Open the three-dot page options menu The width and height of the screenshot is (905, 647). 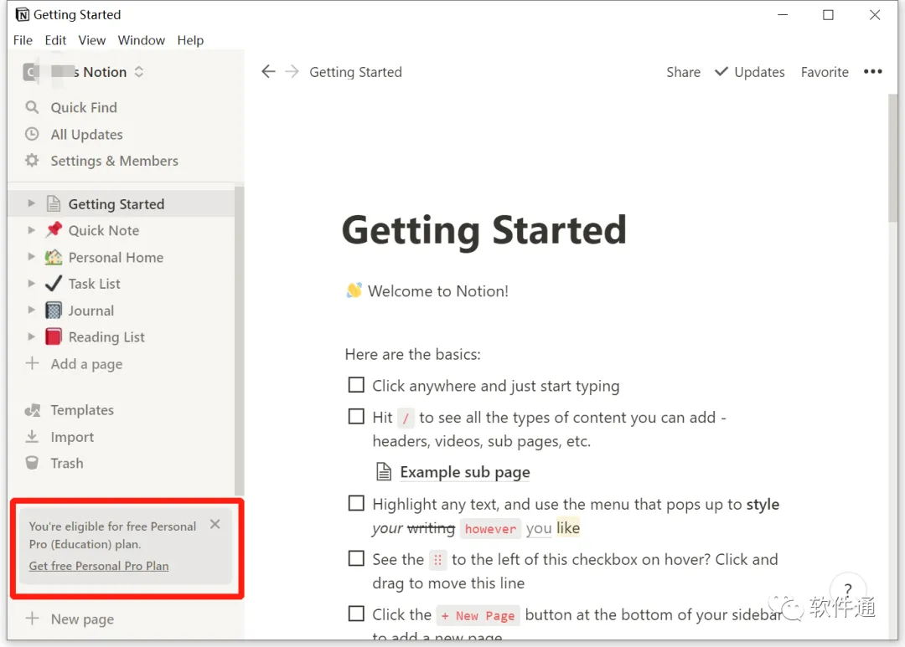[x=872, y=71]
